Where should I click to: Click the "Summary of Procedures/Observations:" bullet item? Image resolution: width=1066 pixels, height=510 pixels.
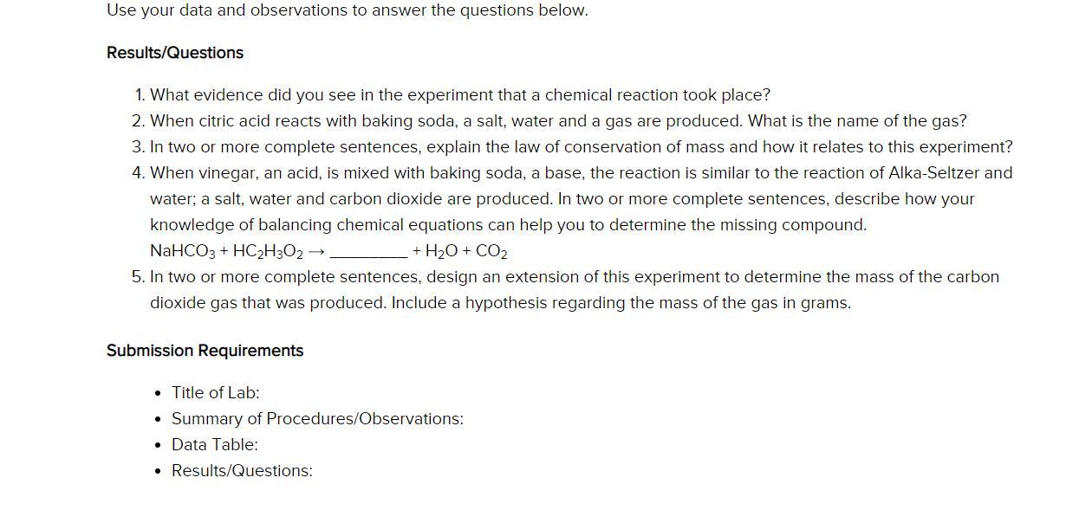point(317,419)
